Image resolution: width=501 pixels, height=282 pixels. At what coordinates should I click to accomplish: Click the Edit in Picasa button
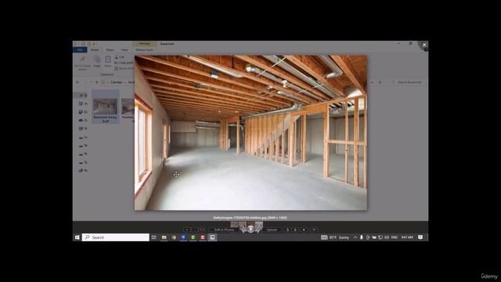[x=225, y=230]
